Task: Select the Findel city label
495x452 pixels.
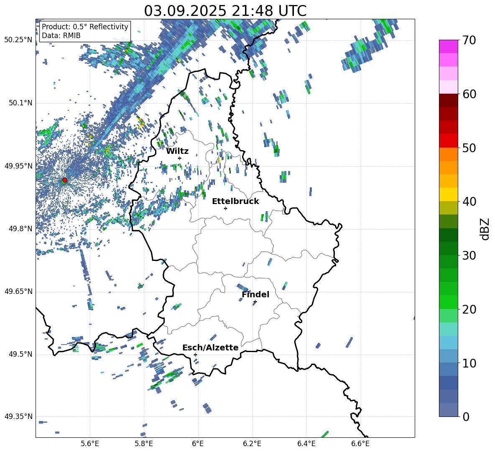Action: pyautogui.click(x=255, y=294)
